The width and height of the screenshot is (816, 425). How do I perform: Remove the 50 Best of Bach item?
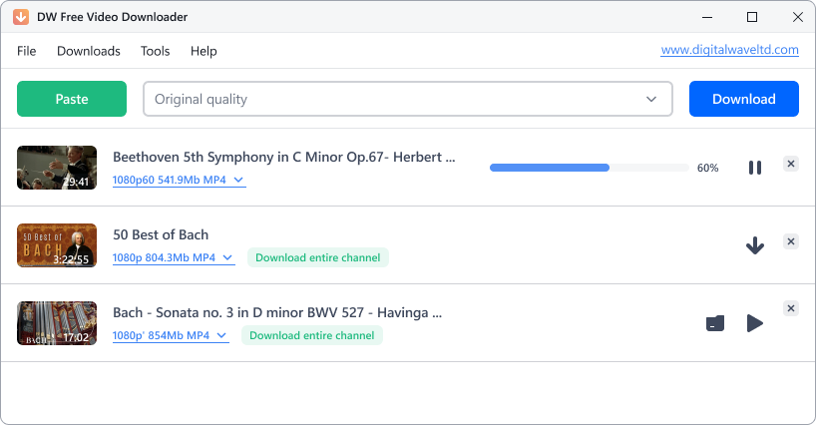coord(791,241)
